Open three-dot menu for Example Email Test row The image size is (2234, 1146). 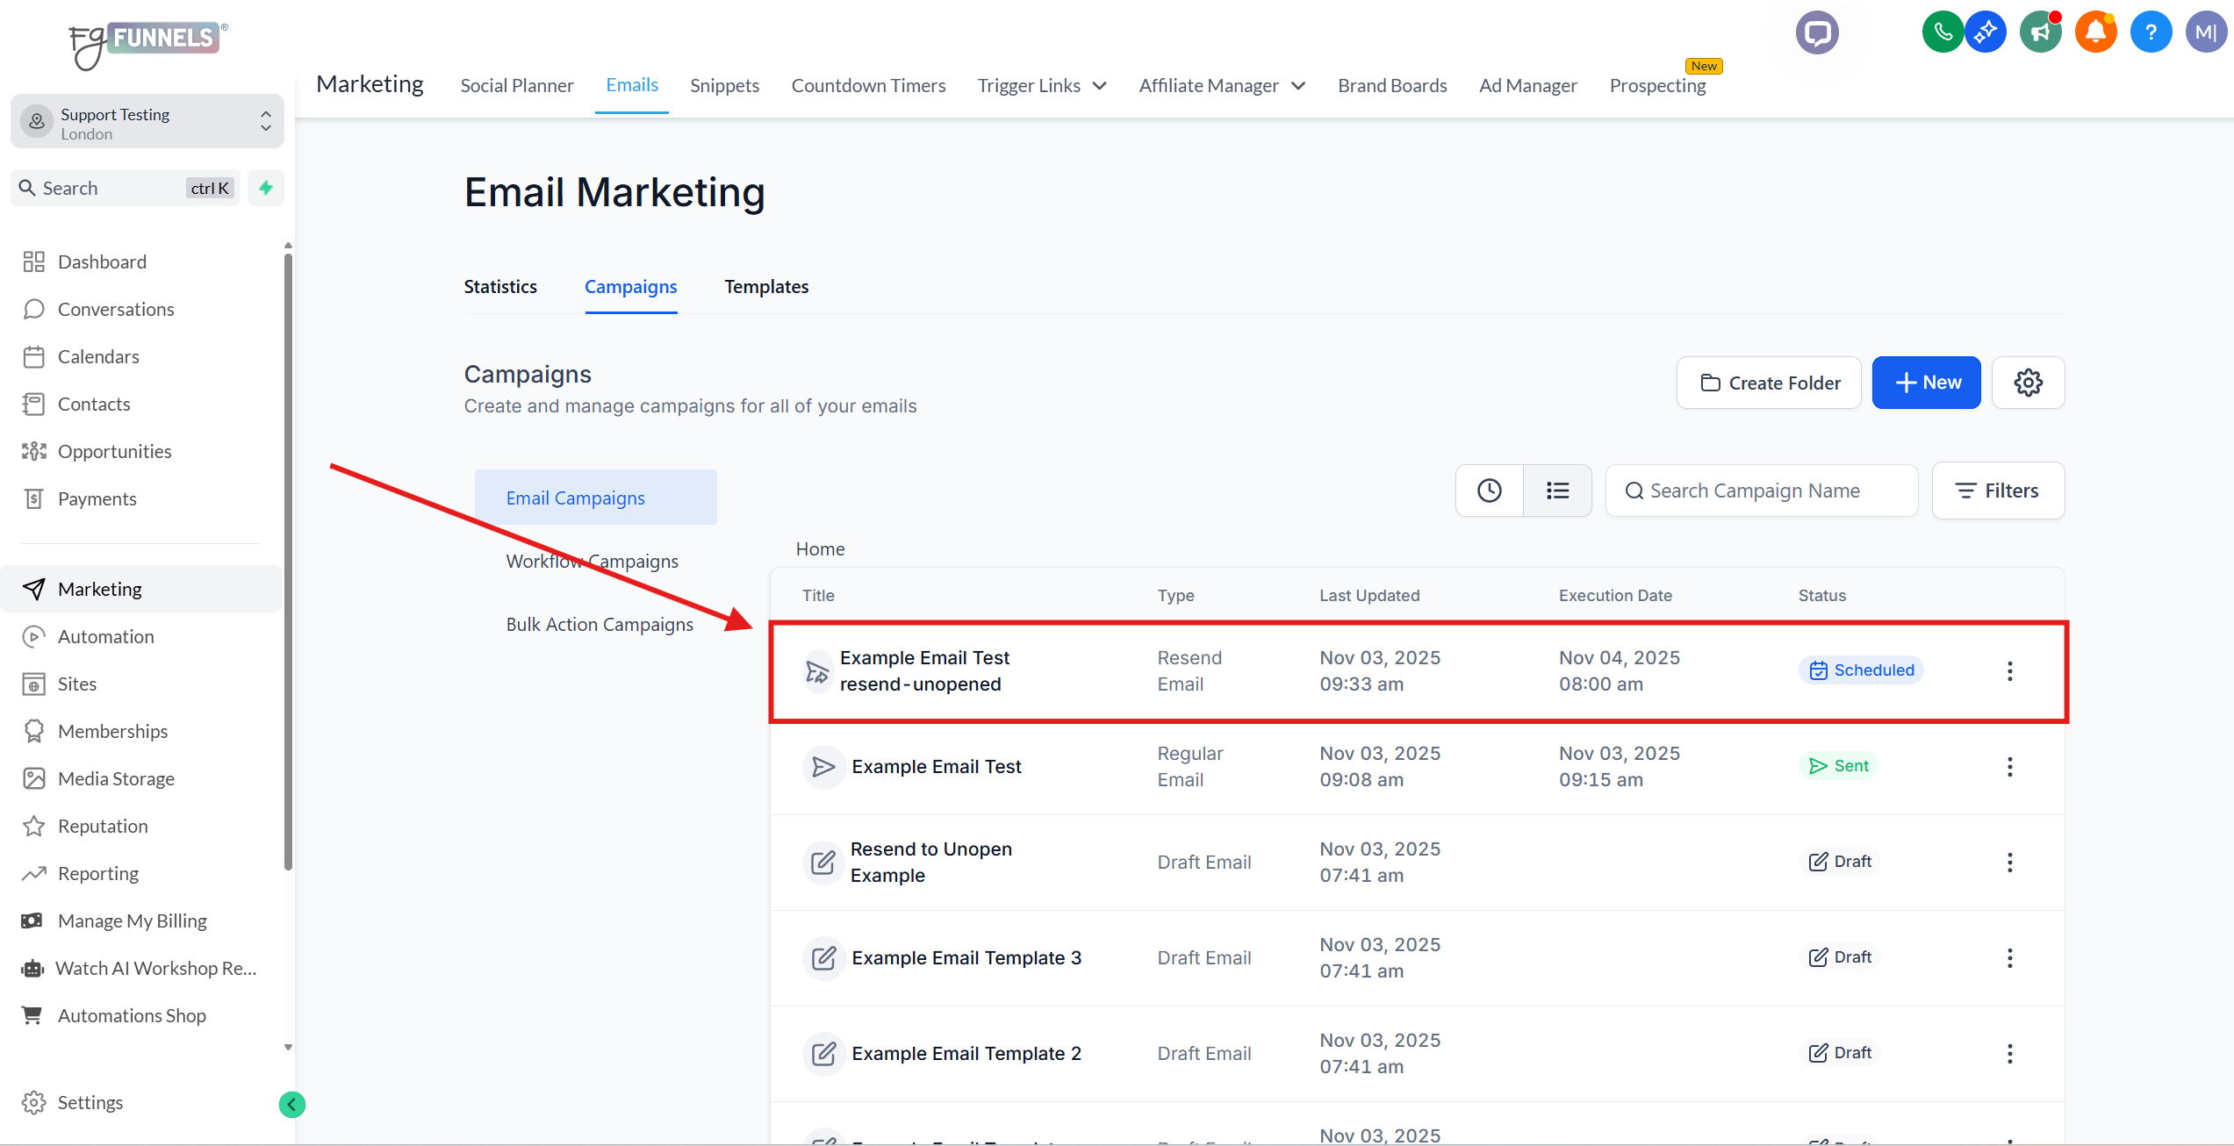(2009, 767)
